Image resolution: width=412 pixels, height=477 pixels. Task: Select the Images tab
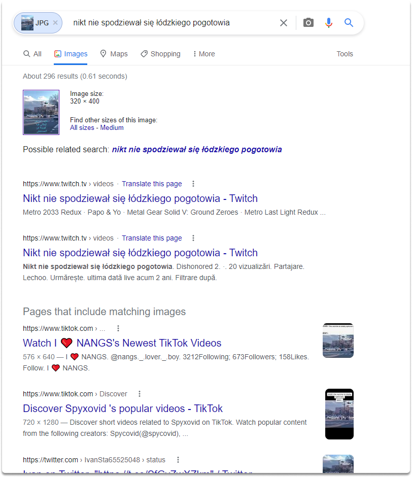[x=71, y=54]
